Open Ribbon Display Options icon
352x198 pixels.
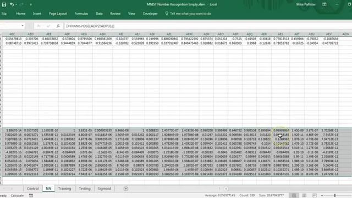(324, 4)
